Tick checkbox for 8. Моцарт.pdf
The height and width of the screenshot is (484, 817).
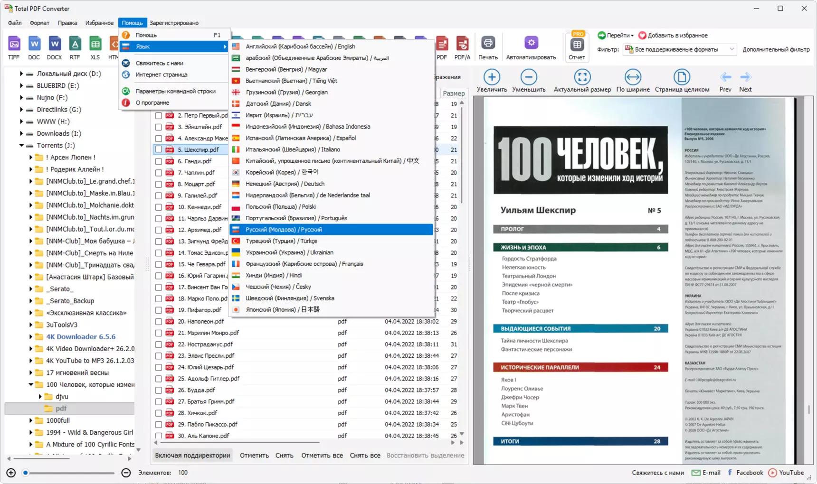tap(158, 184)
